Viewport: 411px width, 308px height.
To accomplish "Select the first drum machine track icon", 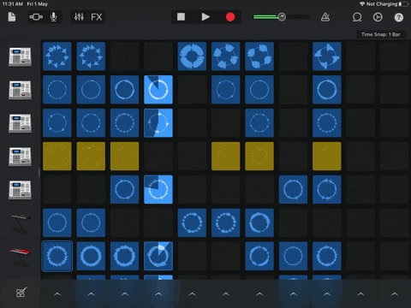I will pos(20,56).
